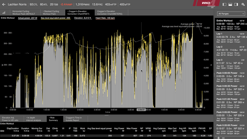The width and height of the screenshot is (247, 139).
Task: Open the All Ranges dropdown
Action: 231,14
